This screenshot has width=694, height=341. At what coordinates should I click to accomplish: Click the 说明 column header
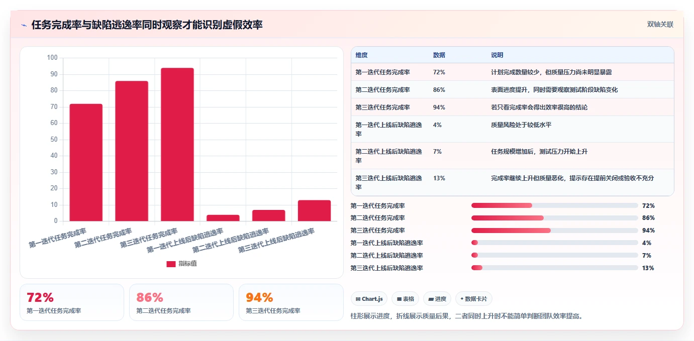497,55
